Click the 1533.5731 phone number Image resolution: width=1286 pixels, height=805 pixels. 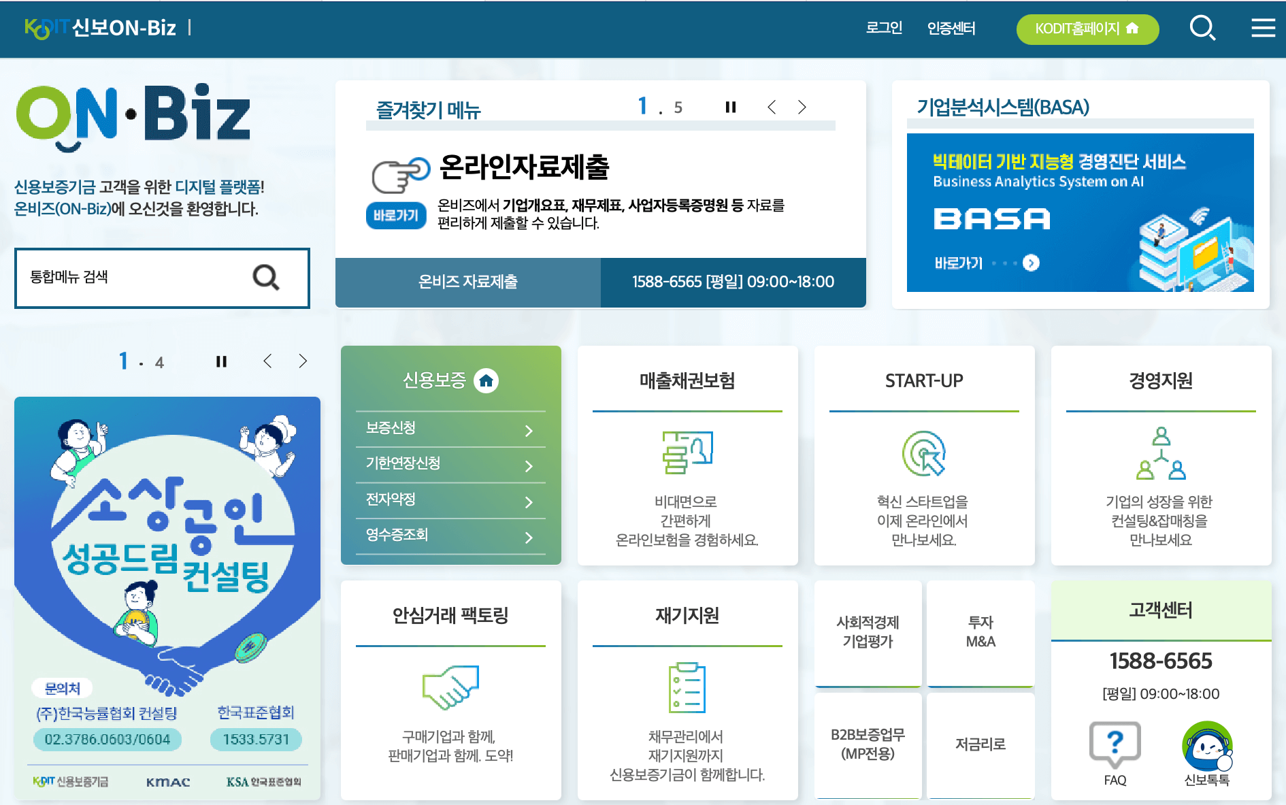(x=256, y=740)
